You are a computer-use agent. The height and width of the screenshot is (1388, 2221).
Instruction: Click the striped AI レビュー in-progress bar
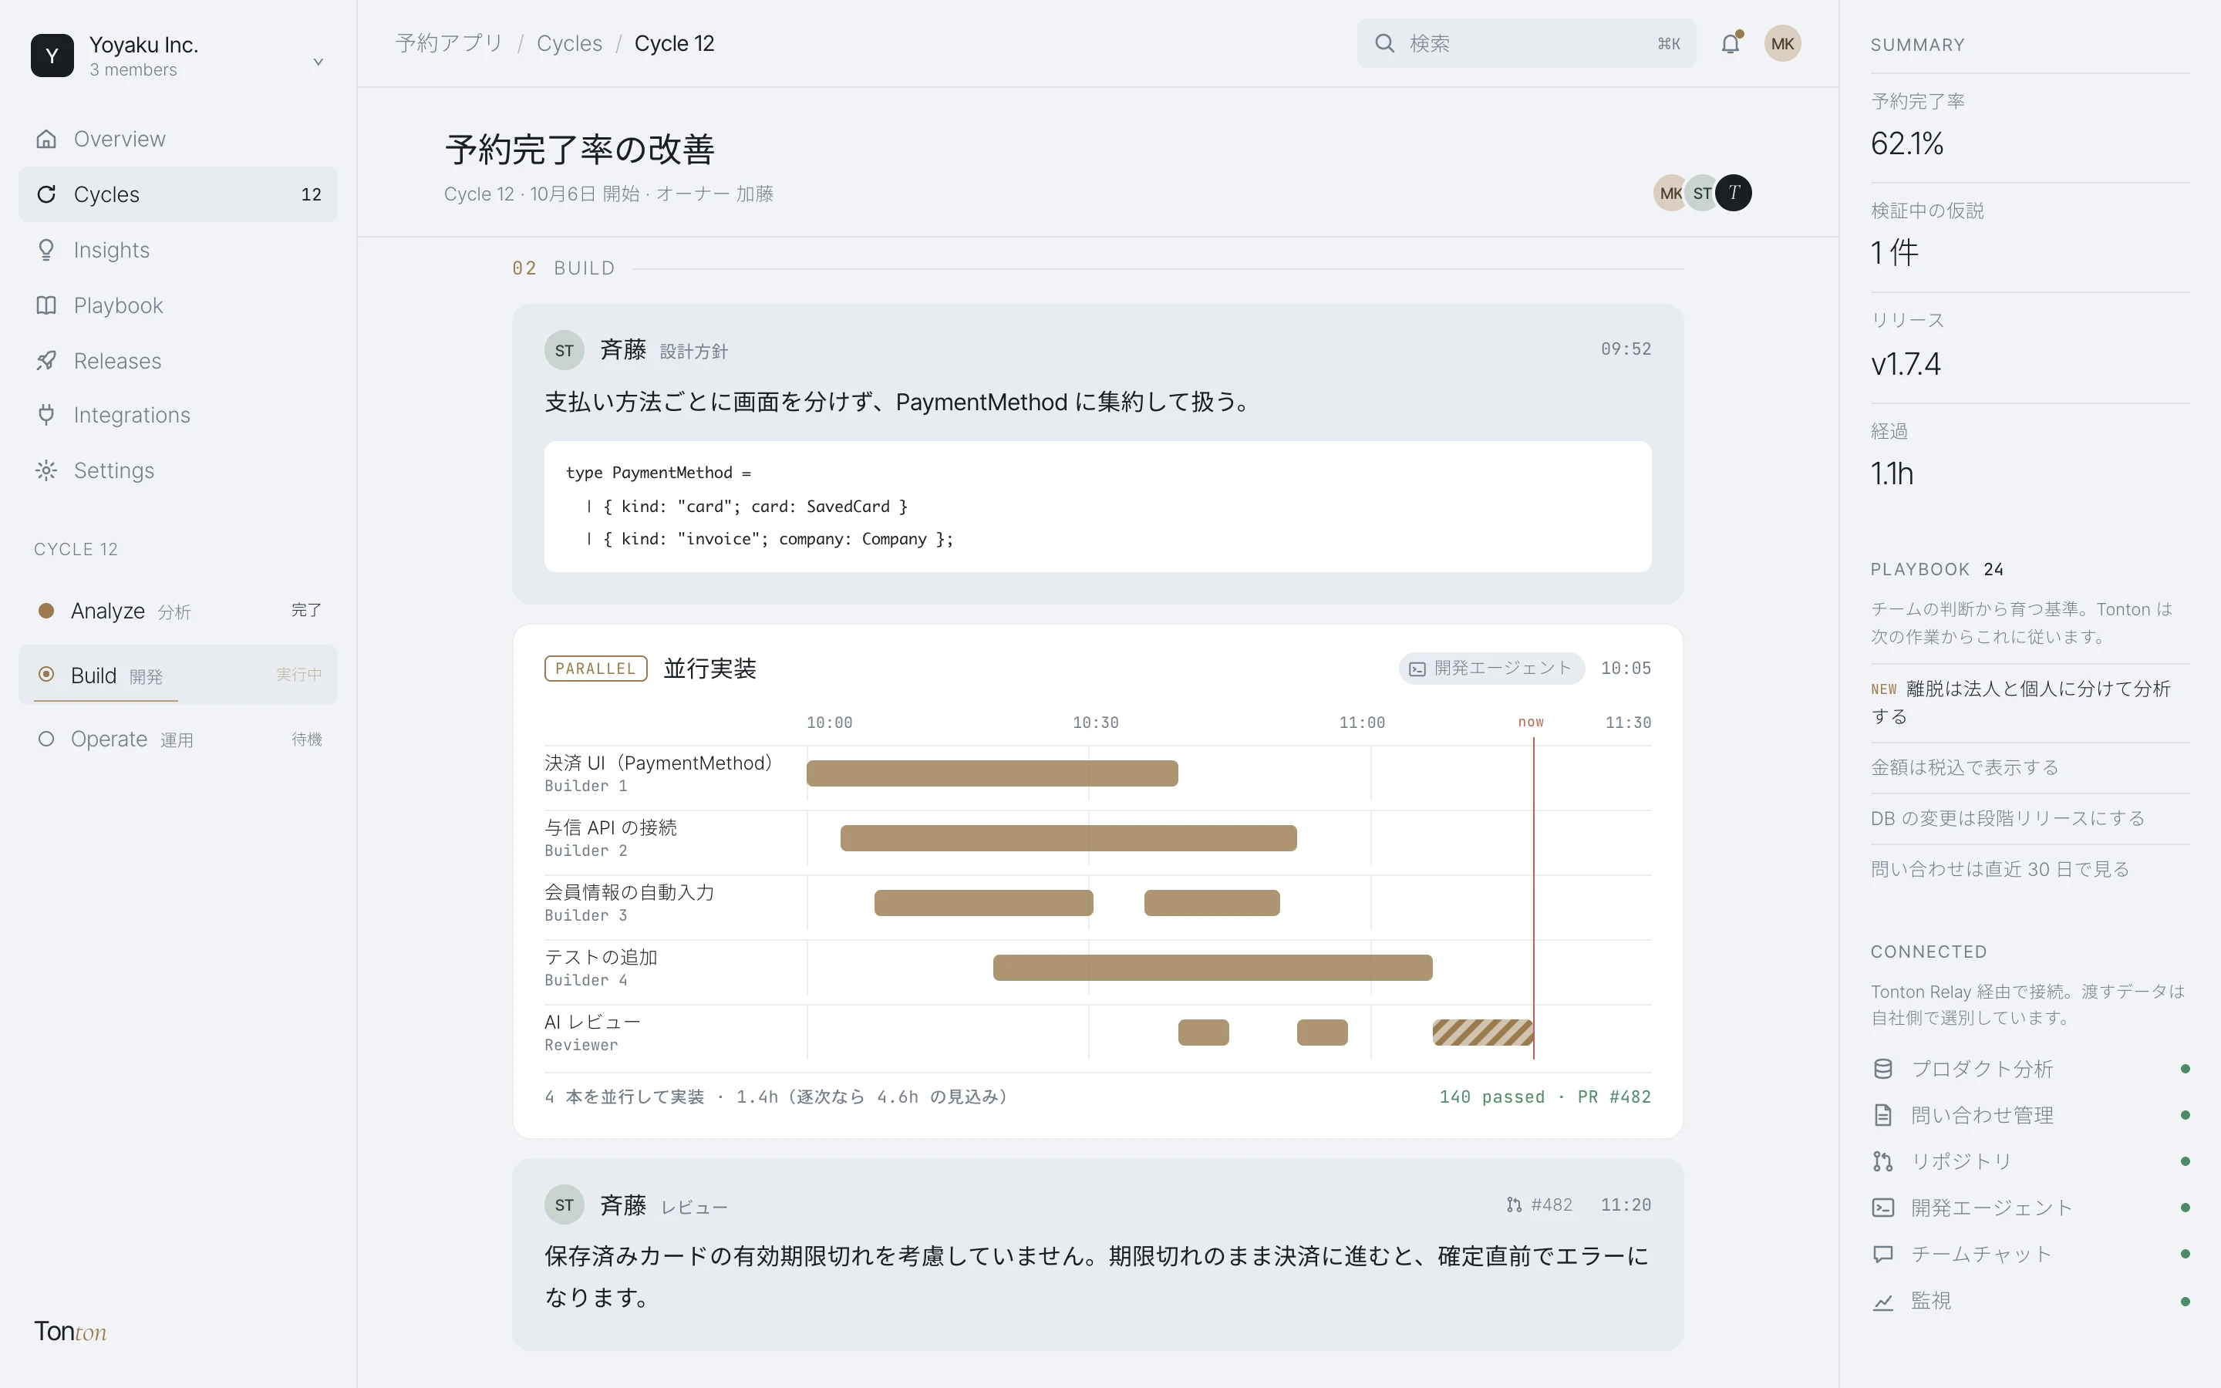pyautogui.click(x=1482, y=1033)
